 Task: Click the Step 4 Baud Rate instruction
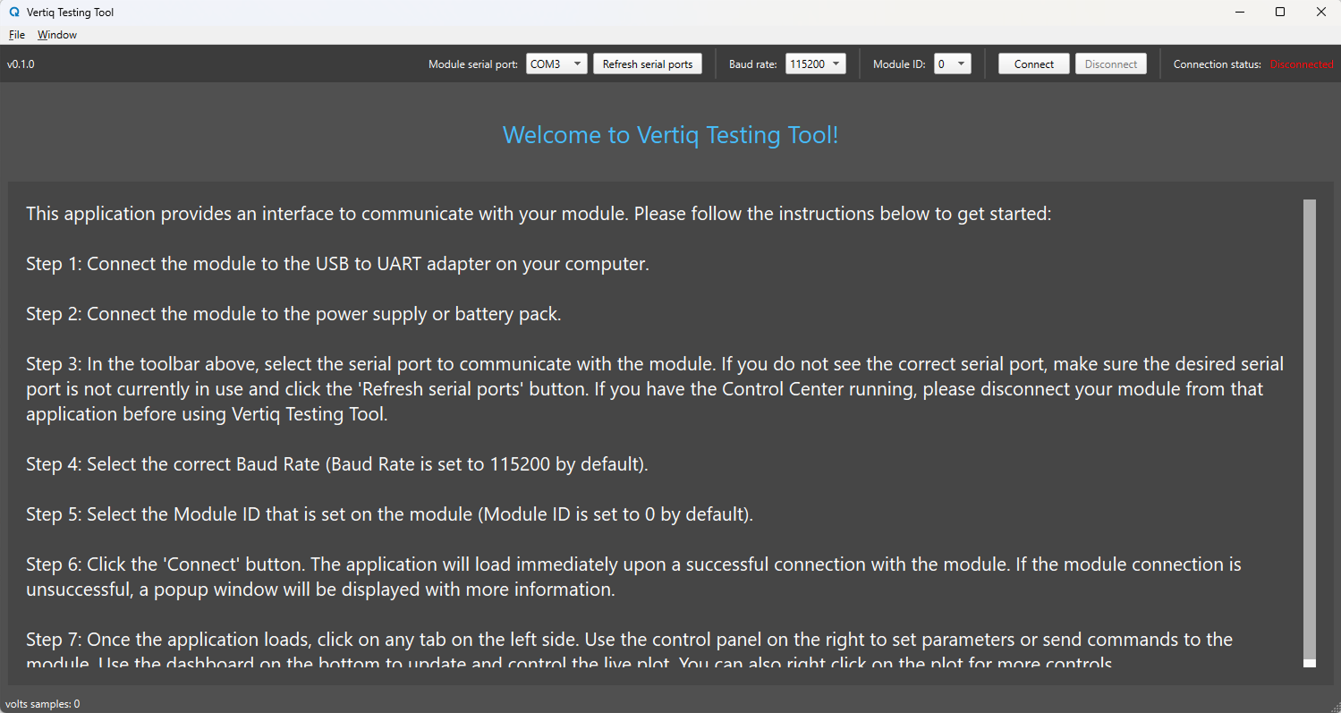point(337,464)
